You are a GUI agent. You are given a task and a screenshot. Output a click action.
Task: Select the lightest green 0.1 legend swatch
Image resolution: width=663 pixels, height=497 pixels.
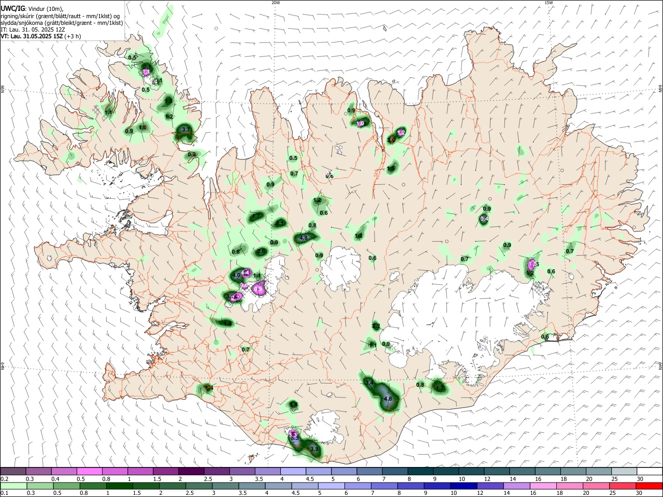(13, 486)
